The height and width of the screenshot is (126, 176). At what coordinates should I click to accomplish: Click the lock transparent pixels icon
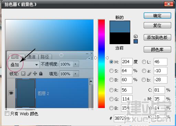pyautogui.click(x=23, y=74)
